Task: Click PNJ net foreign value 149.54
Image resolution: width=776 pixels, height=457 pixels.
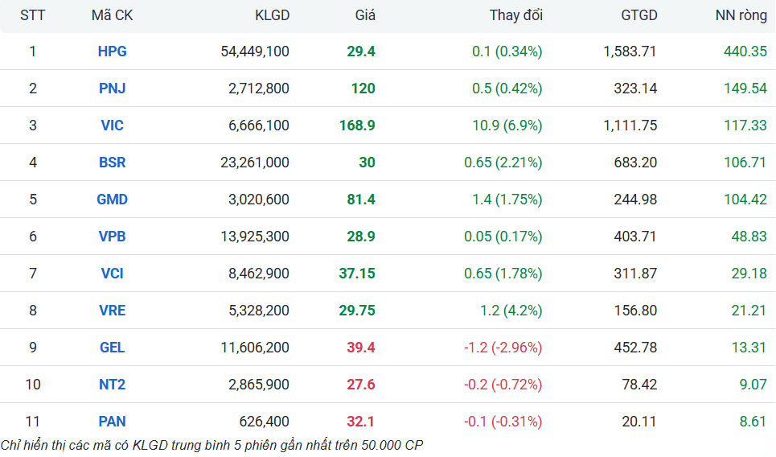Action: 745,89
